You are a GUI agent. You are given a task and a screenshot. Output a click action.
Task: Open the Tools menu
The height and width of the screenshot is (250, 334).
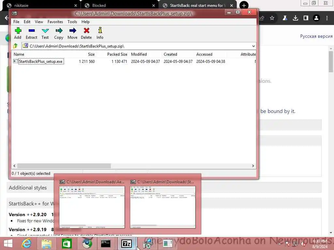(x=72, y=22)
